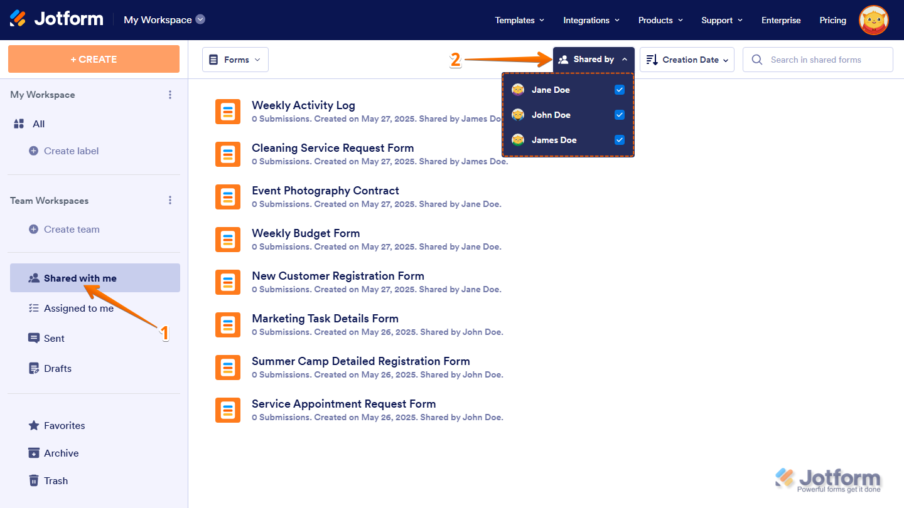Uncheck the James Doe checkbox
904x508 pixels.
[620, 140]
